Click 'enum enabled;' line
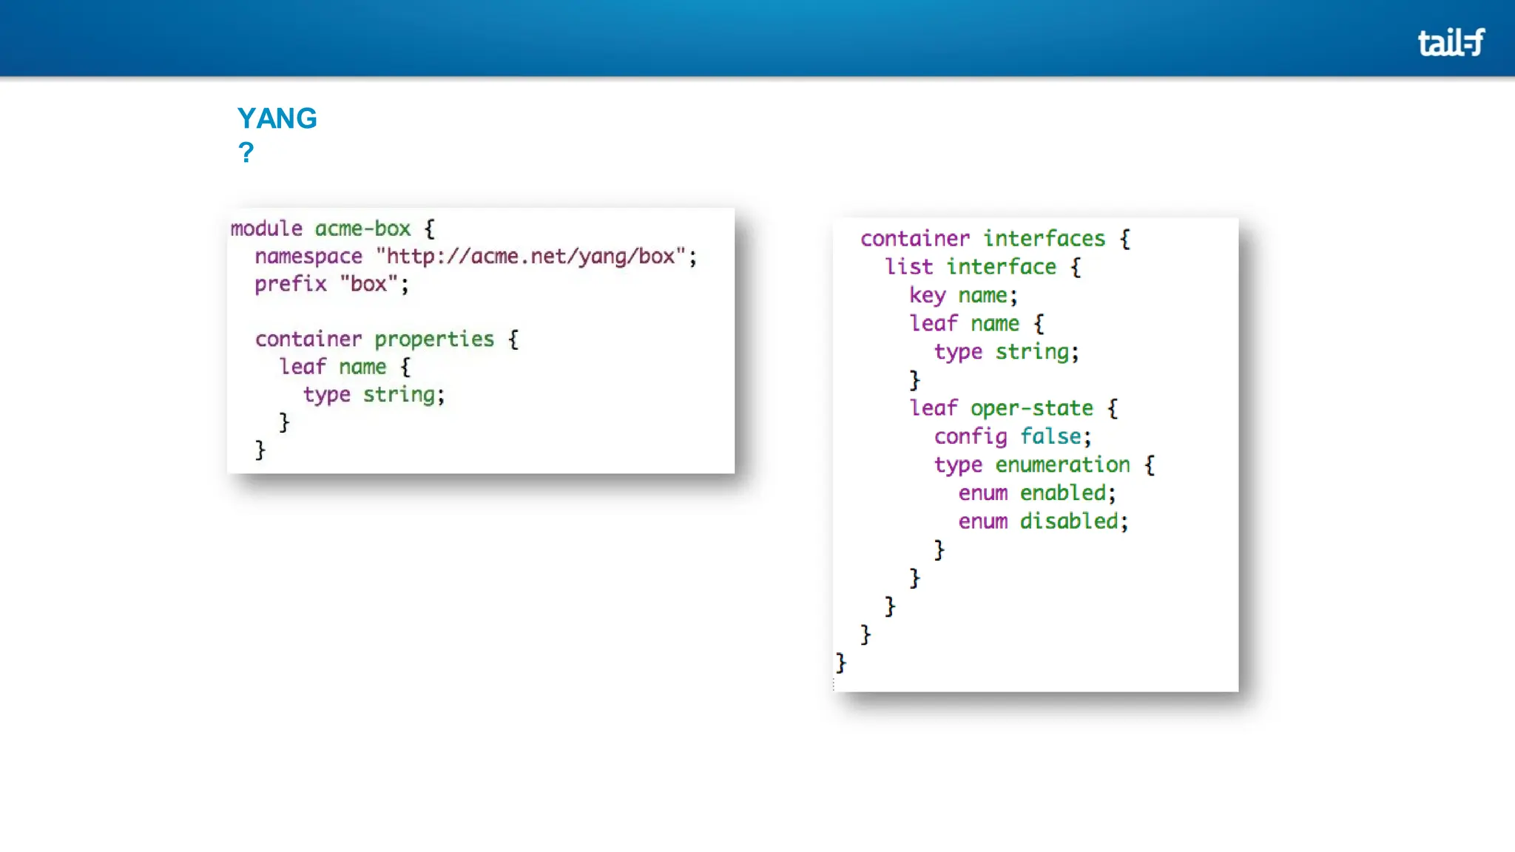This screenshot has width=1515, height=852. click(x=1036, y=493)
